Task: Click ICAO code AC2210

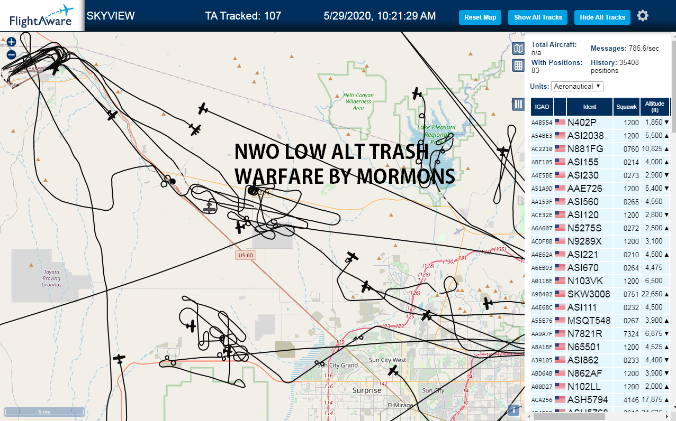Action: (x=542, y=149)
